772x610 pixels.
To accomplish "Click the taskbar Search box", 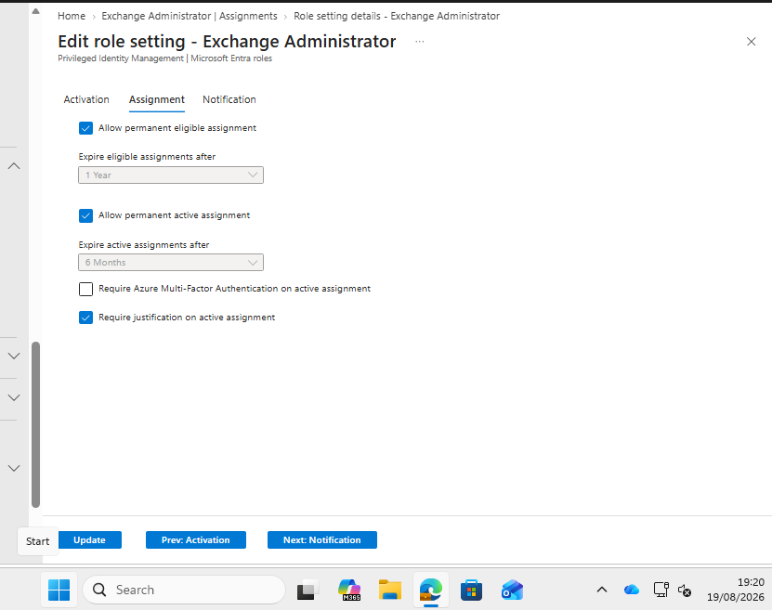I will [184, 590].
